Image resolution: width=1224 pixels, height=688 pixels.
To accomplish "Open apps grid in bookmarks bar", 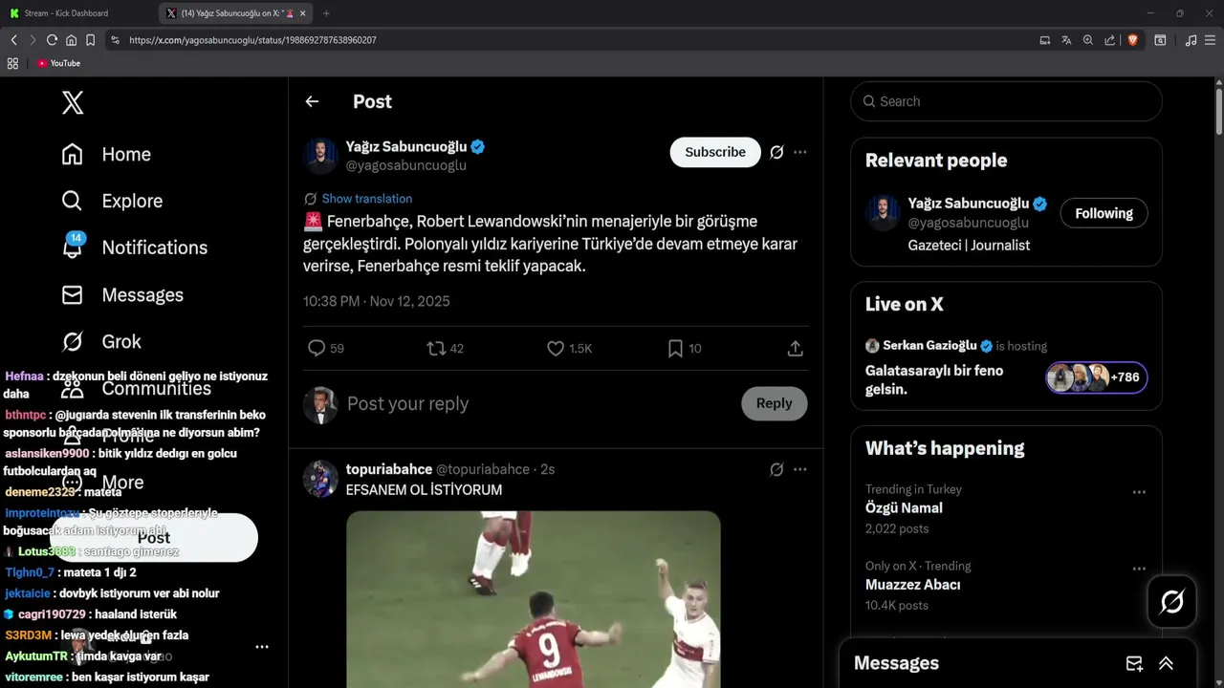I will (12, 63).
